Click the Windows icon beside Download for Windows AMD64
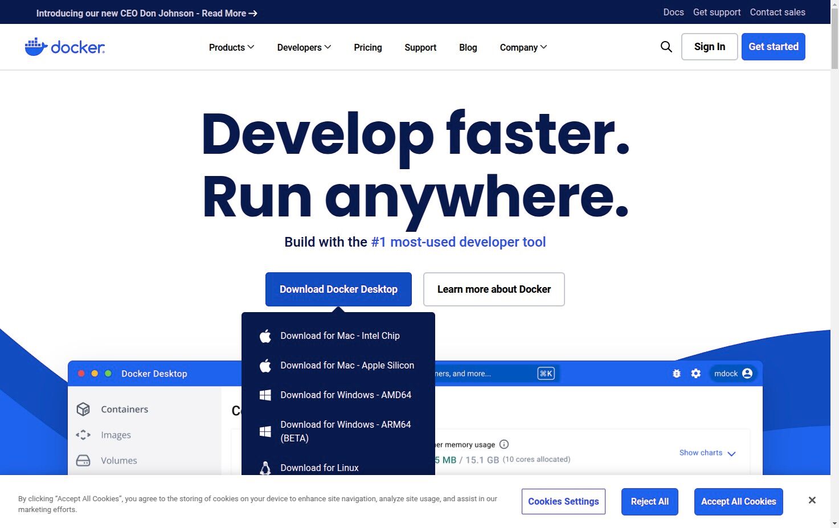The image size is (839, 528). pyautogui.click(x=265, y=395)
